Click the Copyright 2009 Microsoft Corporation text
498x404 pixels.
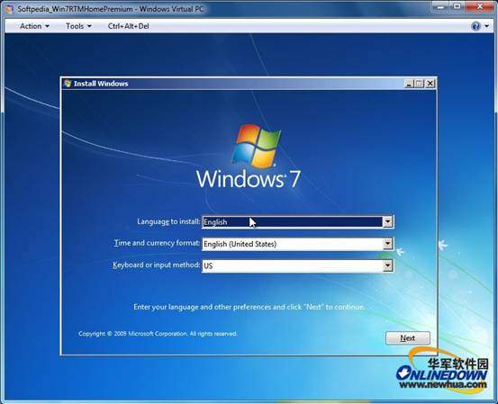158,334
